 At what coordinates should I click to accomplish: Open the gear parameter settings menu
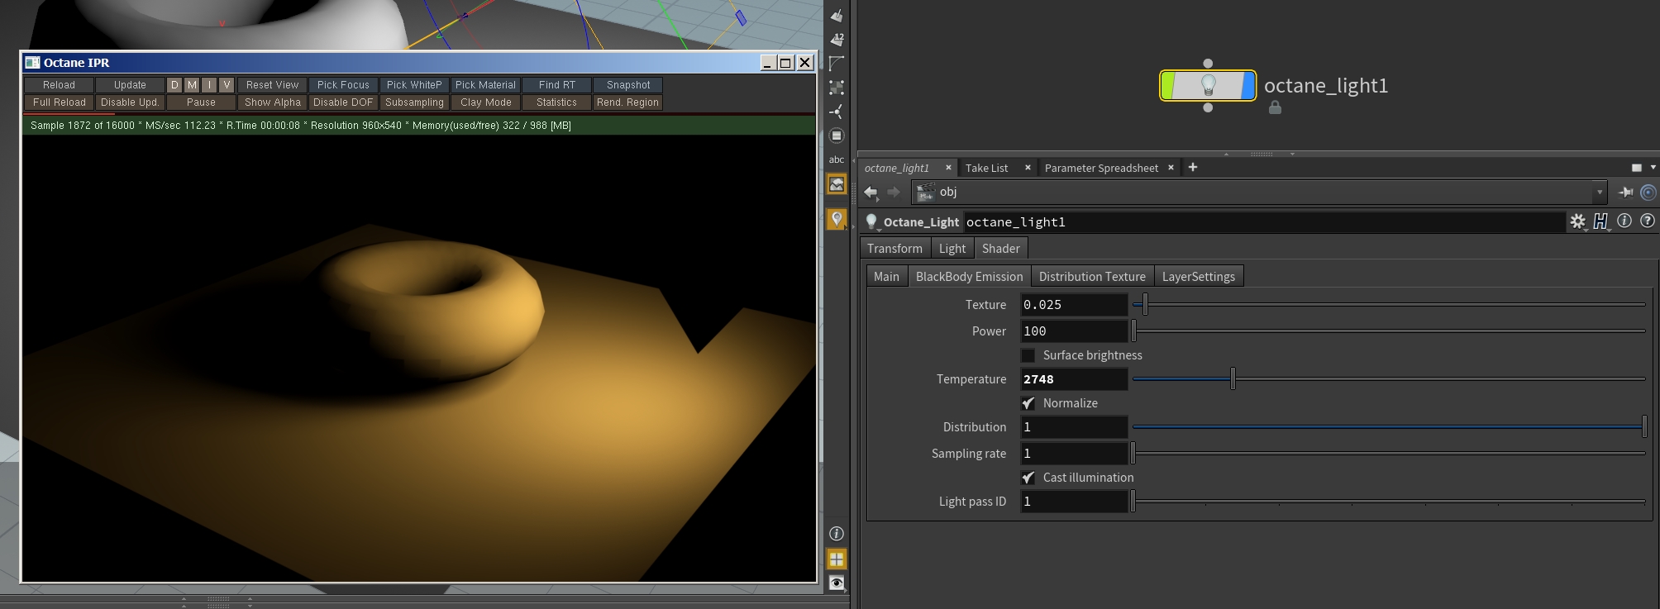point(1578,221)
